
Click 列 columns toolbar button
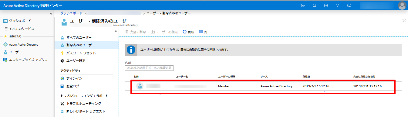click(203, 32)
